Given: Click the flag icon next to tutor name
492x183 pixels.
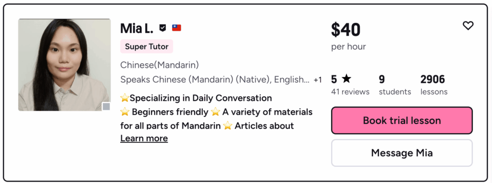Looking at the screenshot, I should click(177, 28).
